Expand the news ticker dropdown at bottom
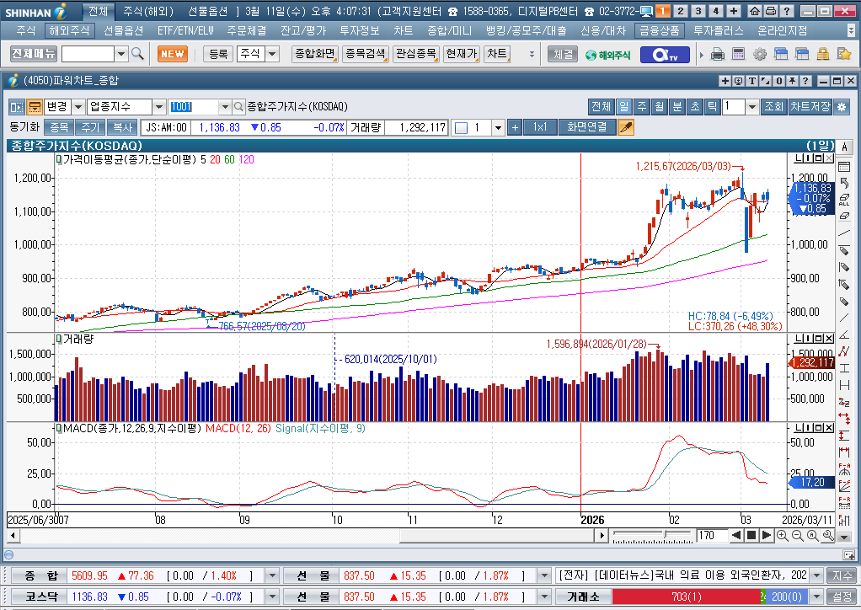This screenshot has height=610, width=861. pos(816,576)
